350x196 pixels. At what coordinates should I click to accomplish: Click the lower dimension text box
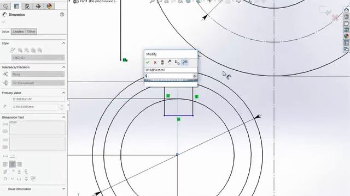(x=37, y=144)
